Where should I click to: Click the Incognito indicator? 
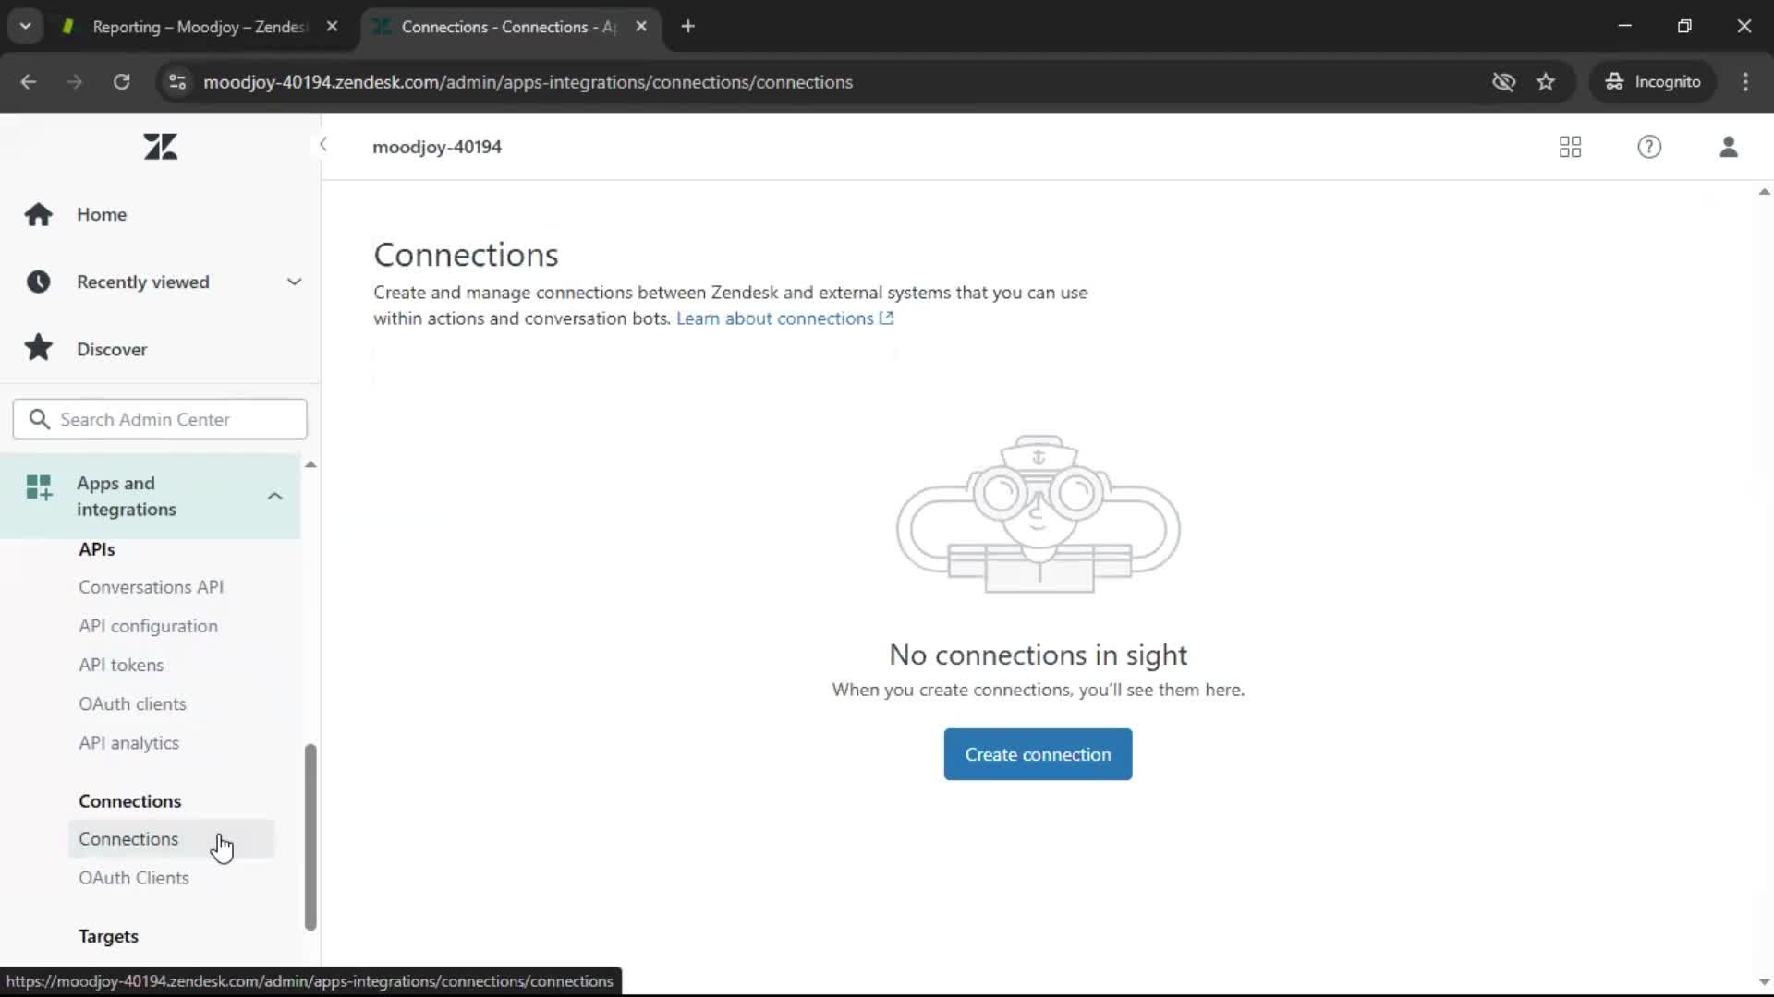click(1653, 82)
